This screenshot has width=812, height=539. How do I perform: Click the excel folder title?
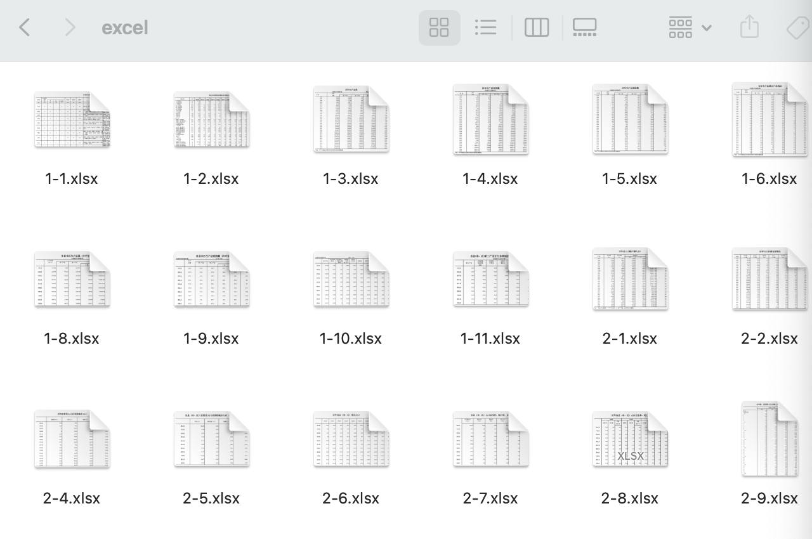125,27
